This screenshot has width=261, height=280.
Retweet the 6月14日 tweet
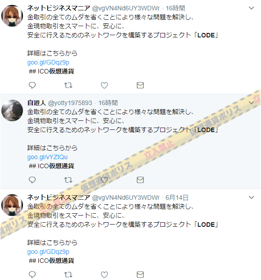pyautogui.click(x=68, y=275)
